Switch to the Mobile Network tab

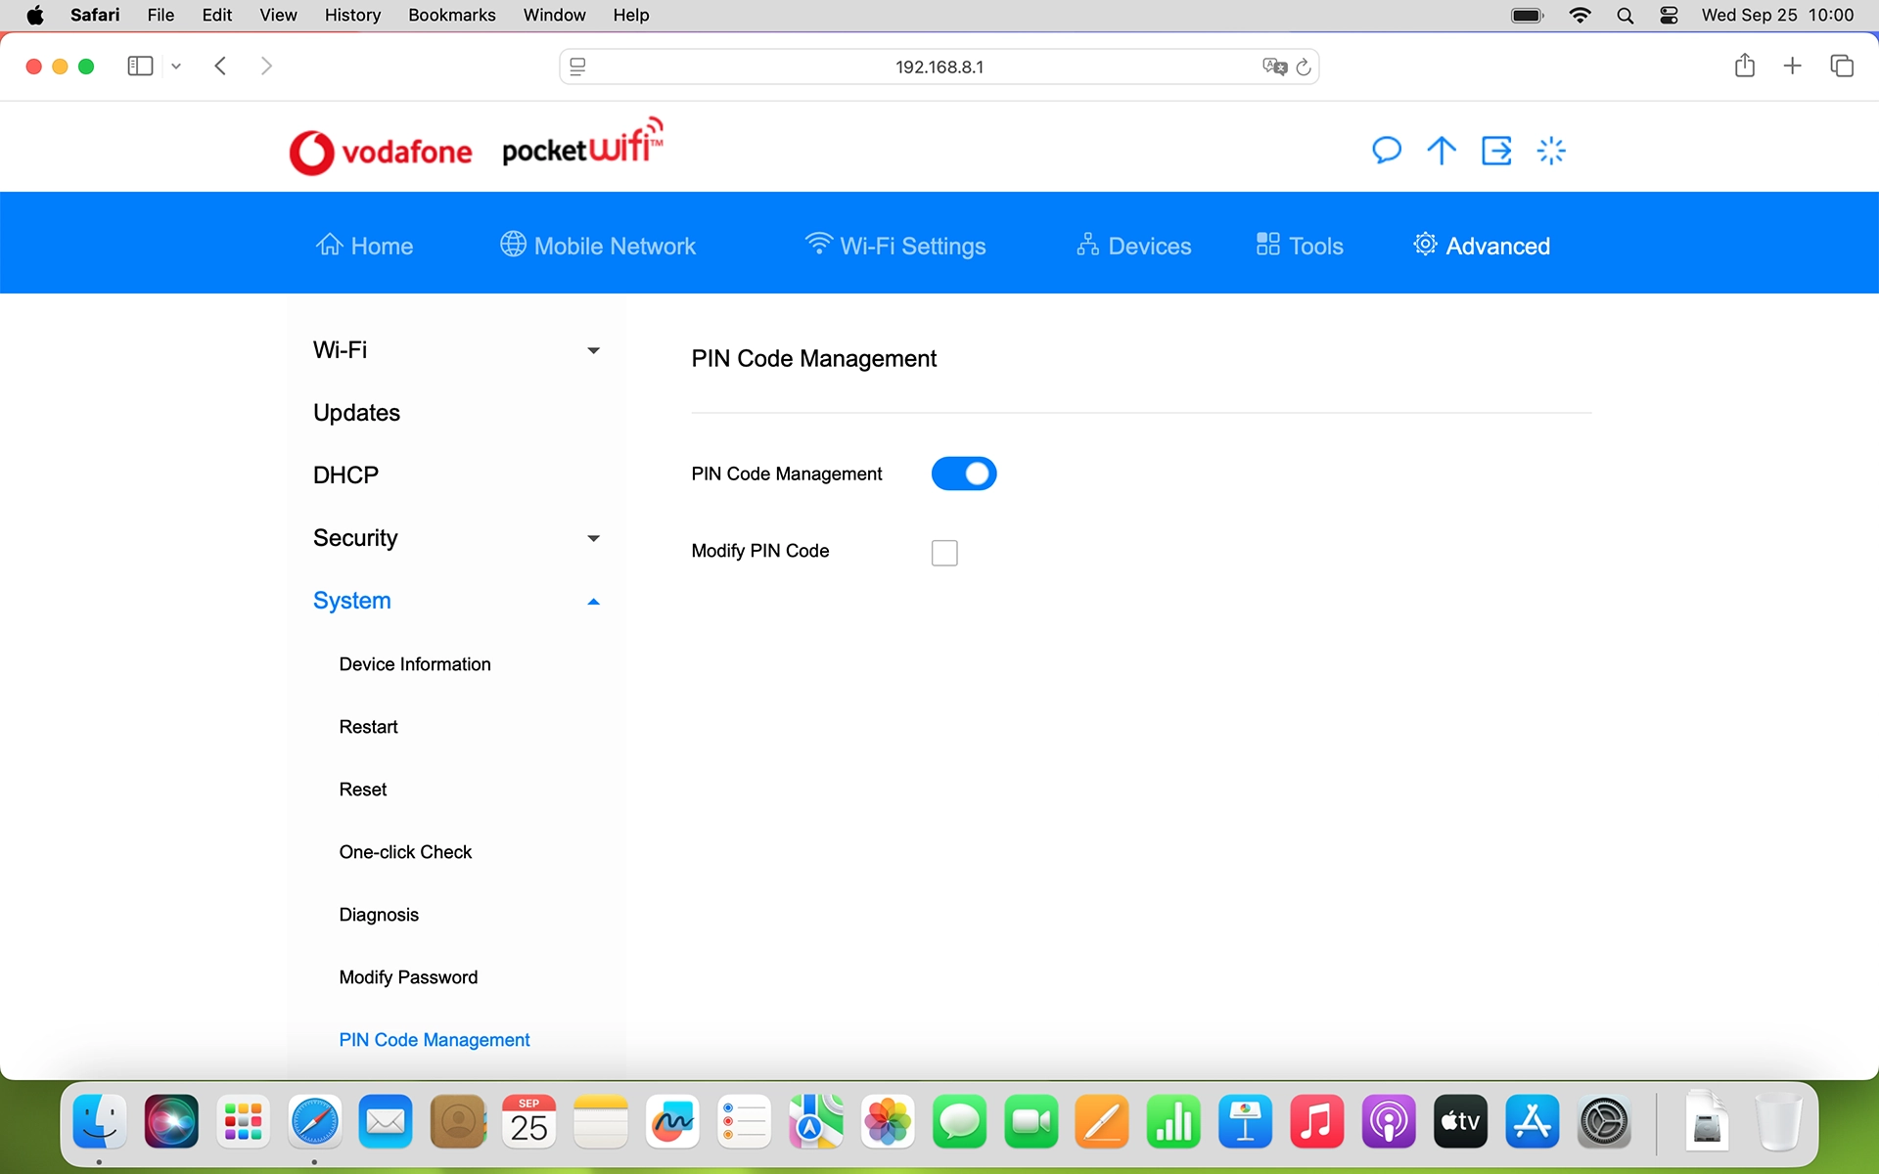click(x=598, y=246)
